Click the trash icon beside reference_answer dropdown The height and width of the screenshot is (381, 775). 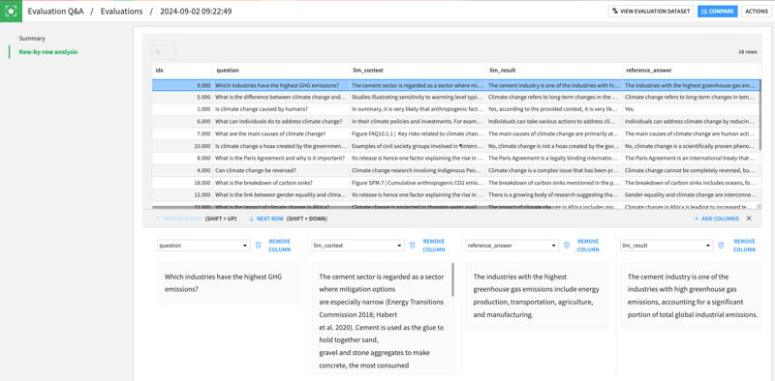tap(567, 246)
